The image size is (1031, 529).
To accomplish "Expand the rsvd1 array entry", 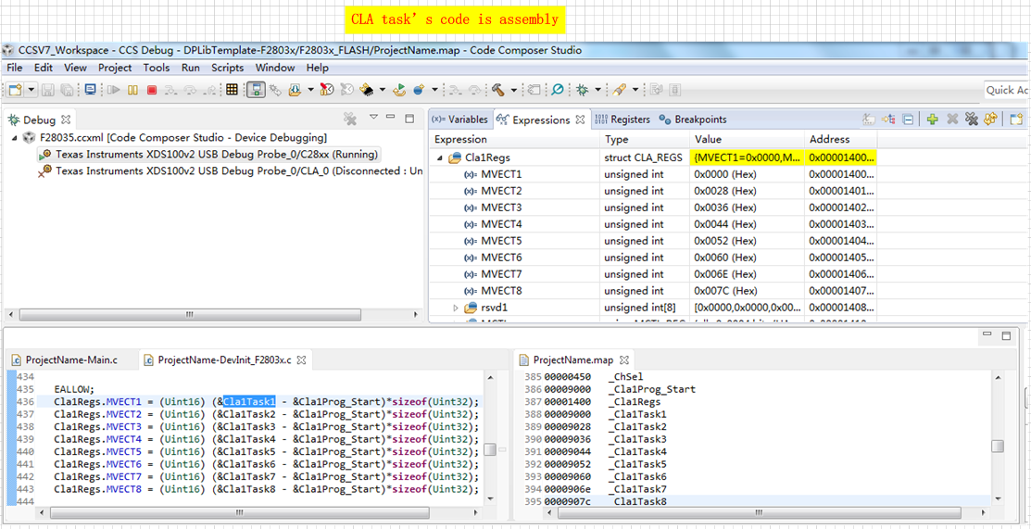I will (456, 308).
